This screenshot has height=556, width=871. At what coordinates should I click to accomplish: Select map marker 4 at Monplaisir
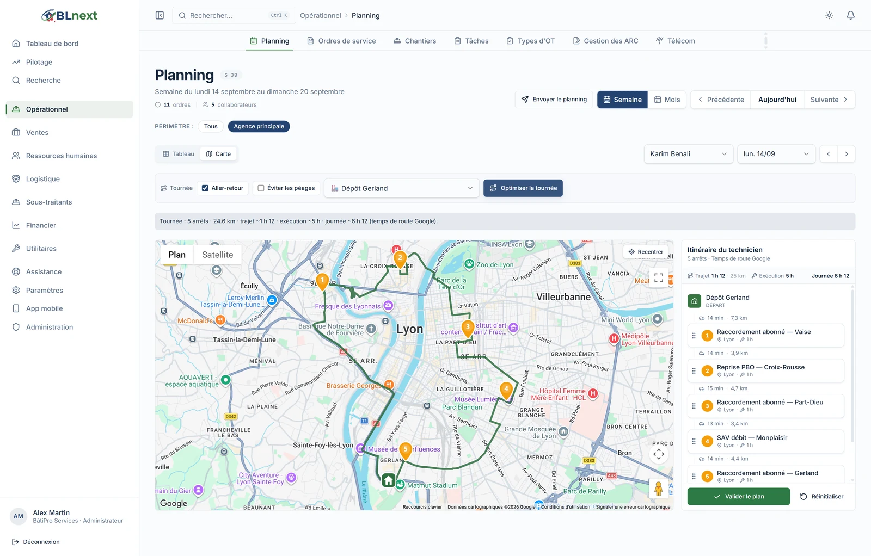pos(506,390)
